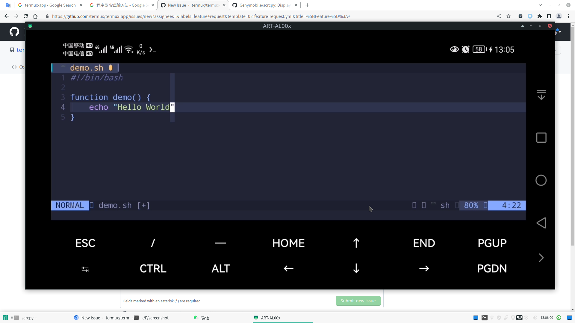This screenshot has width=575, height=323.
Task: Click the browser address bar URL
Action: pos(201,16)
